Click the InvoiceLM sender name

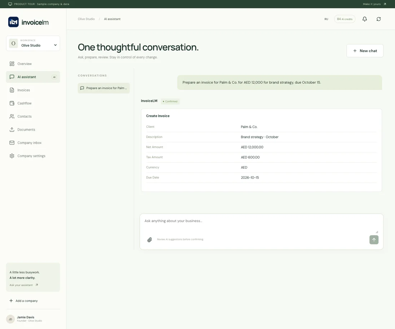click(149, 101)
